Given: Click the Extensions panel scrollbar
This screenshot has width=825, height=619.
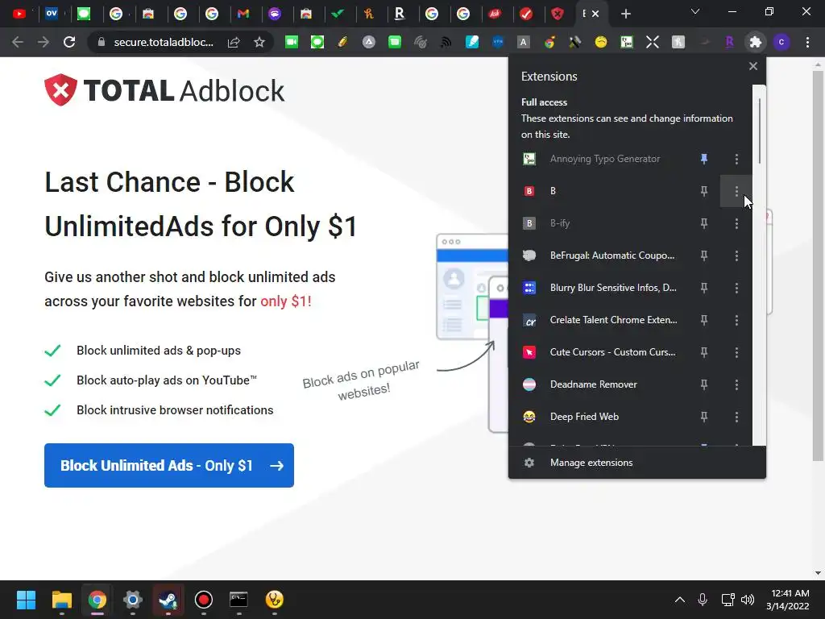Looking at the screenshot, I should click(x=759, y=131).
